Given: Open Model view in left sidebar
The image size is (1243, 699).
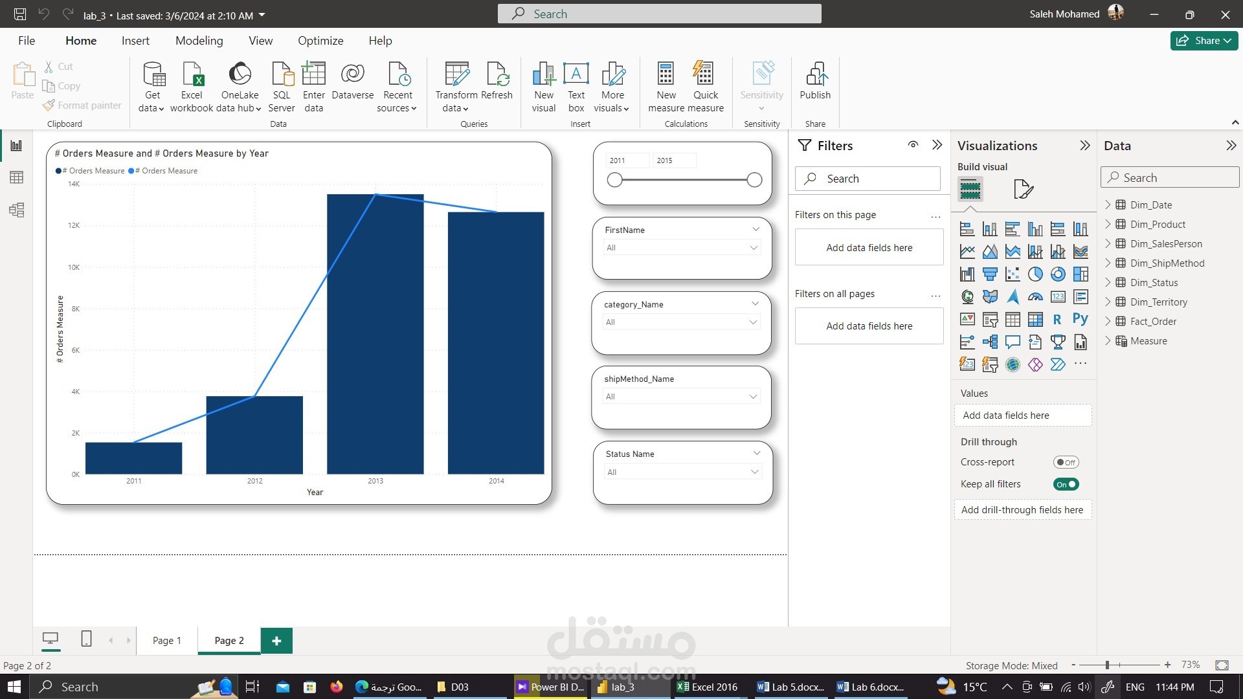Looking at the screenshot, I should click(16, 210).
